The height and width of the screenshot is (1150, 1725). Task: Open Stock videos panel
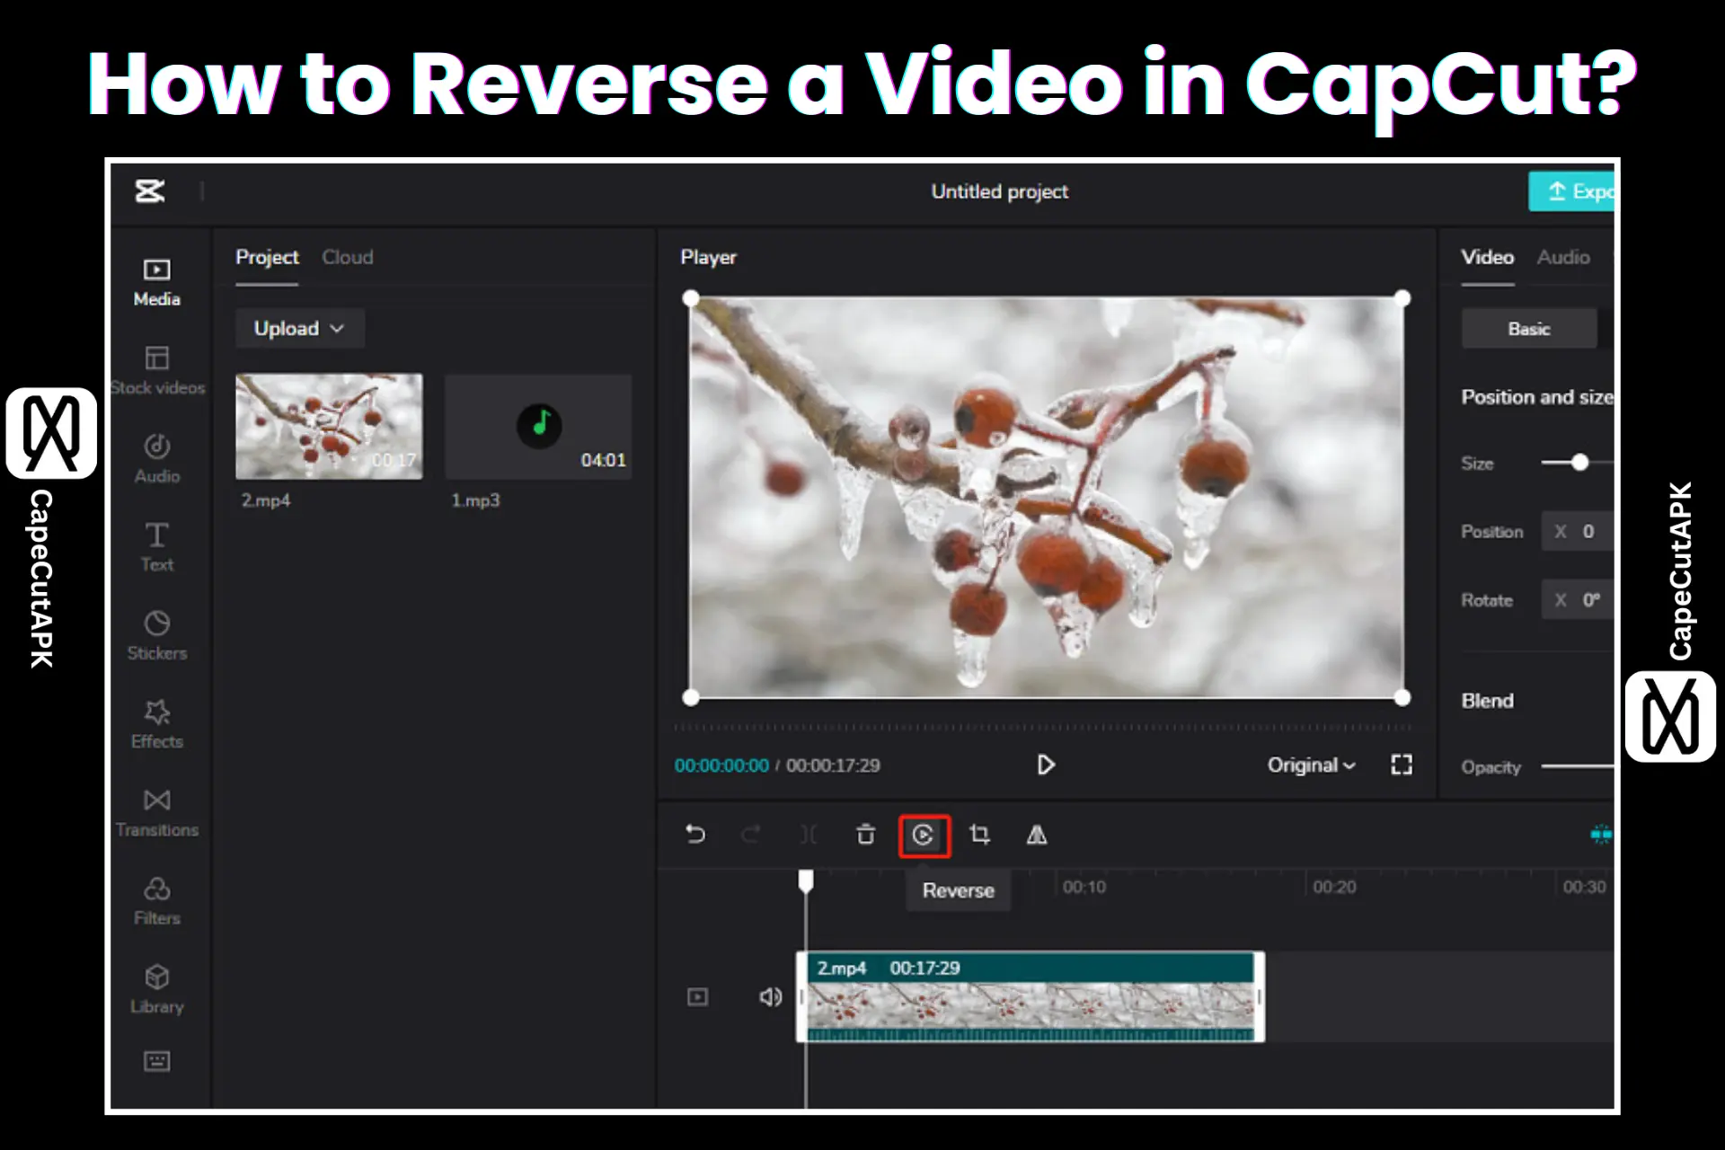point(157,371)
